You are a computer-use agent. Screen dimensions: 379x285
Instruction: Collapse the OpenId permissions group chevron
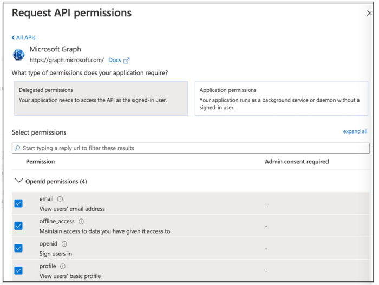[x=19, y=181]
